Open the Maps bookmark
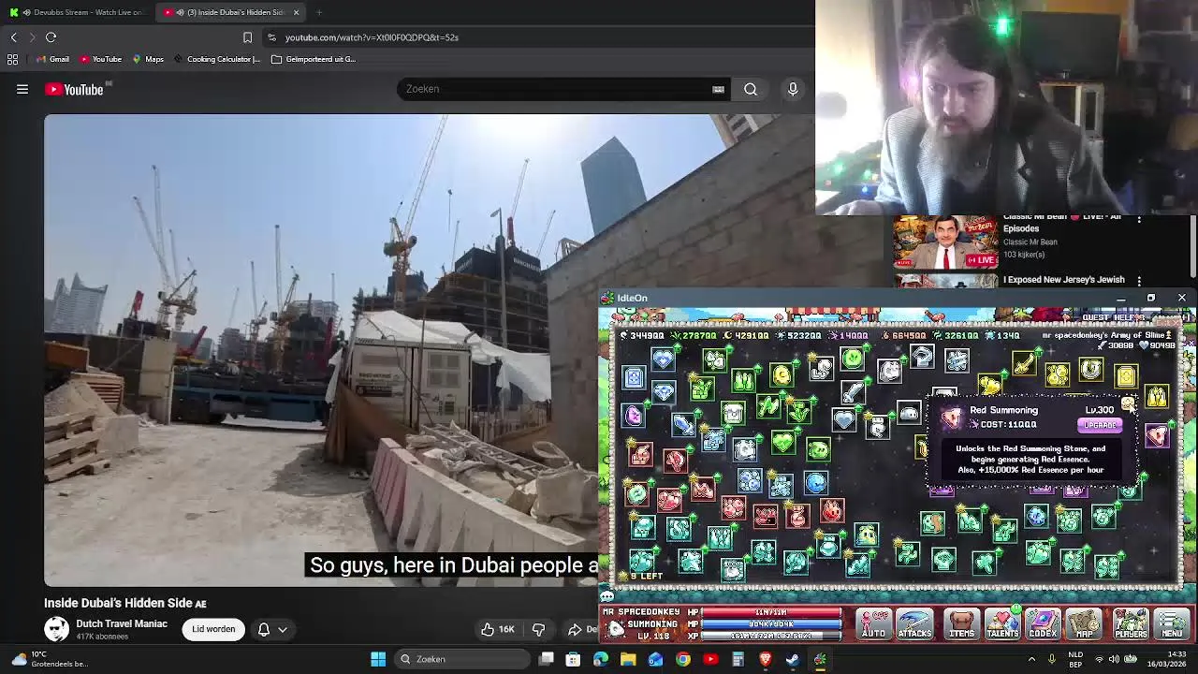1198x674 pixels. [x=148, y=59]
